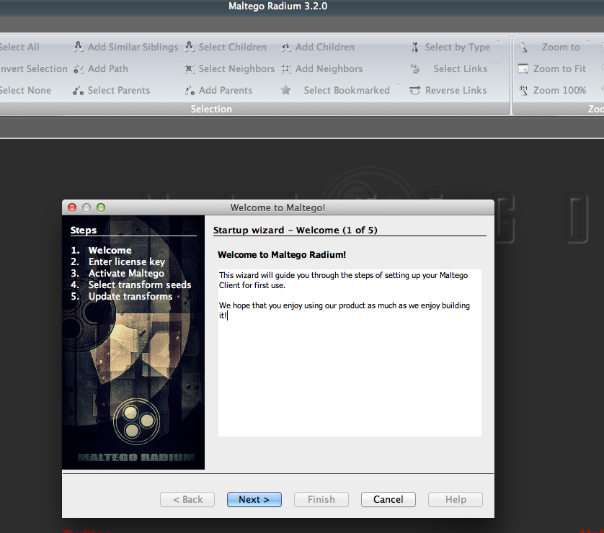Click the Enter license key step
Viewport: 604px width, 533px height.
[x=118, y=261]
